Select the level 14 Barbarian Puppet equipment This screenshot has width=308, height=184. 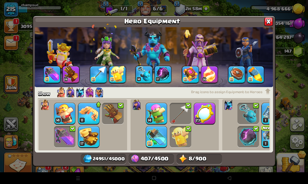point(65,114)
